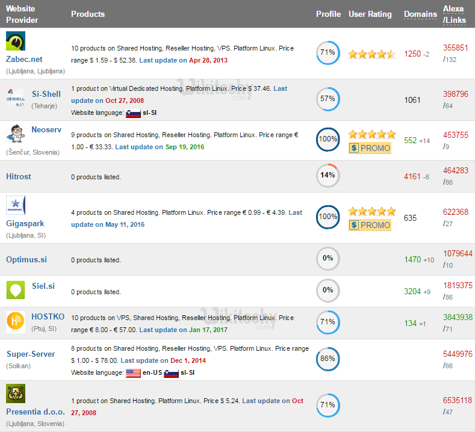Open the Optimus.si provider link
This screenshot has width=475, height=432.
26,259
